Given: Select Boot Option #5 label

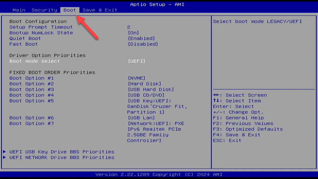Looking at the screenshot, I should click(32, 101).
